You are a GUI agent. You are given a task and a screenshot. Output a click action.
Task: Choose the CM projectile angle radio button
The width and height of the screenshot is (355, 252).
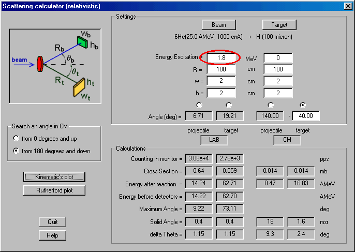coord(271,105)
